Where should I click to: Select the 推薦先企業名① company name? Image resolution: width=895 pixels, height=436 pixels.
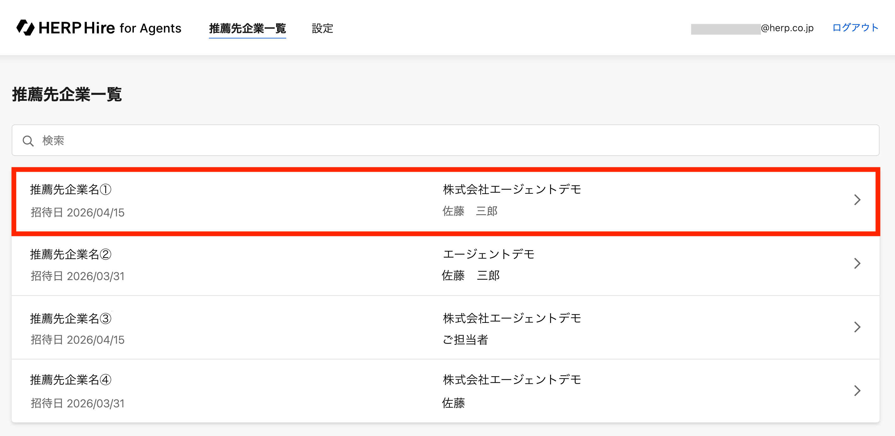click(x=71, y=189)
